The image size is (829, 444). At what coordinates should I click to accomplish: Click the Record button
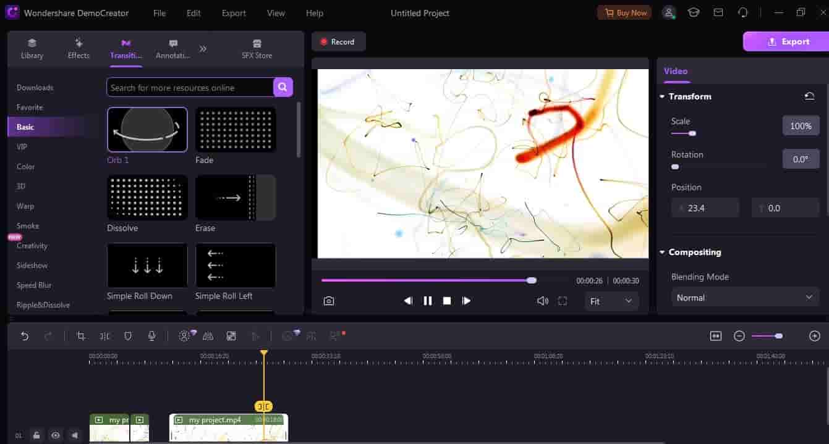coord(338,42)
